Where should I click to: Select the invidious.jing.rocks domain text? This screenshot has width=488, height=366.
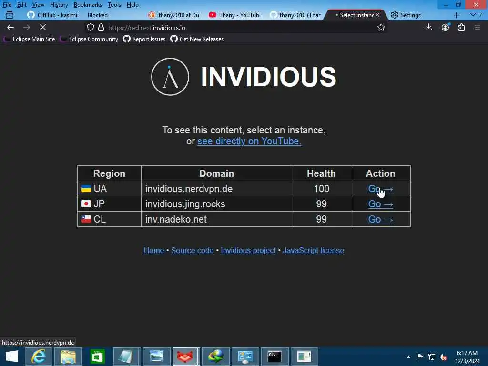click(185, 204)
